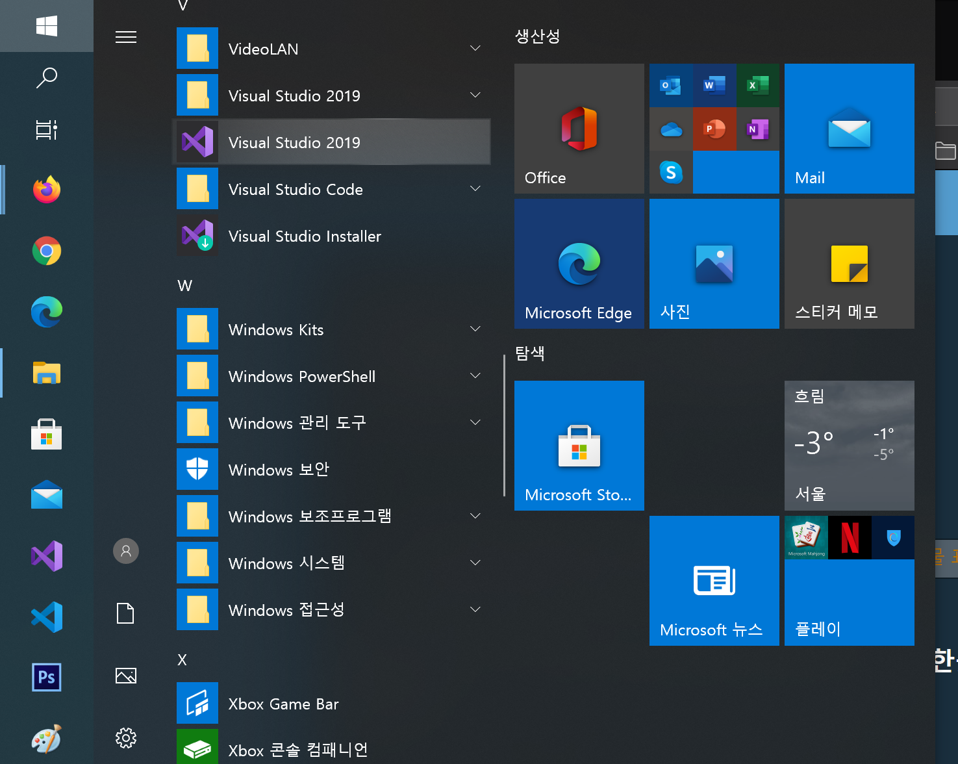
Task: Open Microsoft Edge from the taskbar
Action: tap(47, 312)
